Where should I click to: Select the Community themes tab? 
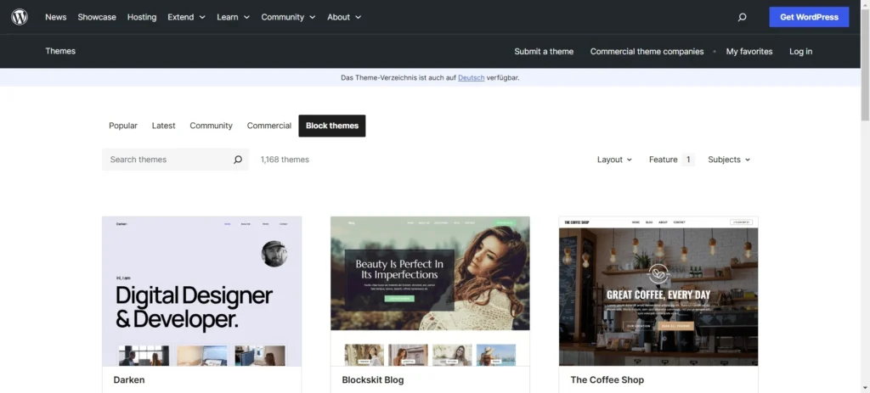[211, 126]
